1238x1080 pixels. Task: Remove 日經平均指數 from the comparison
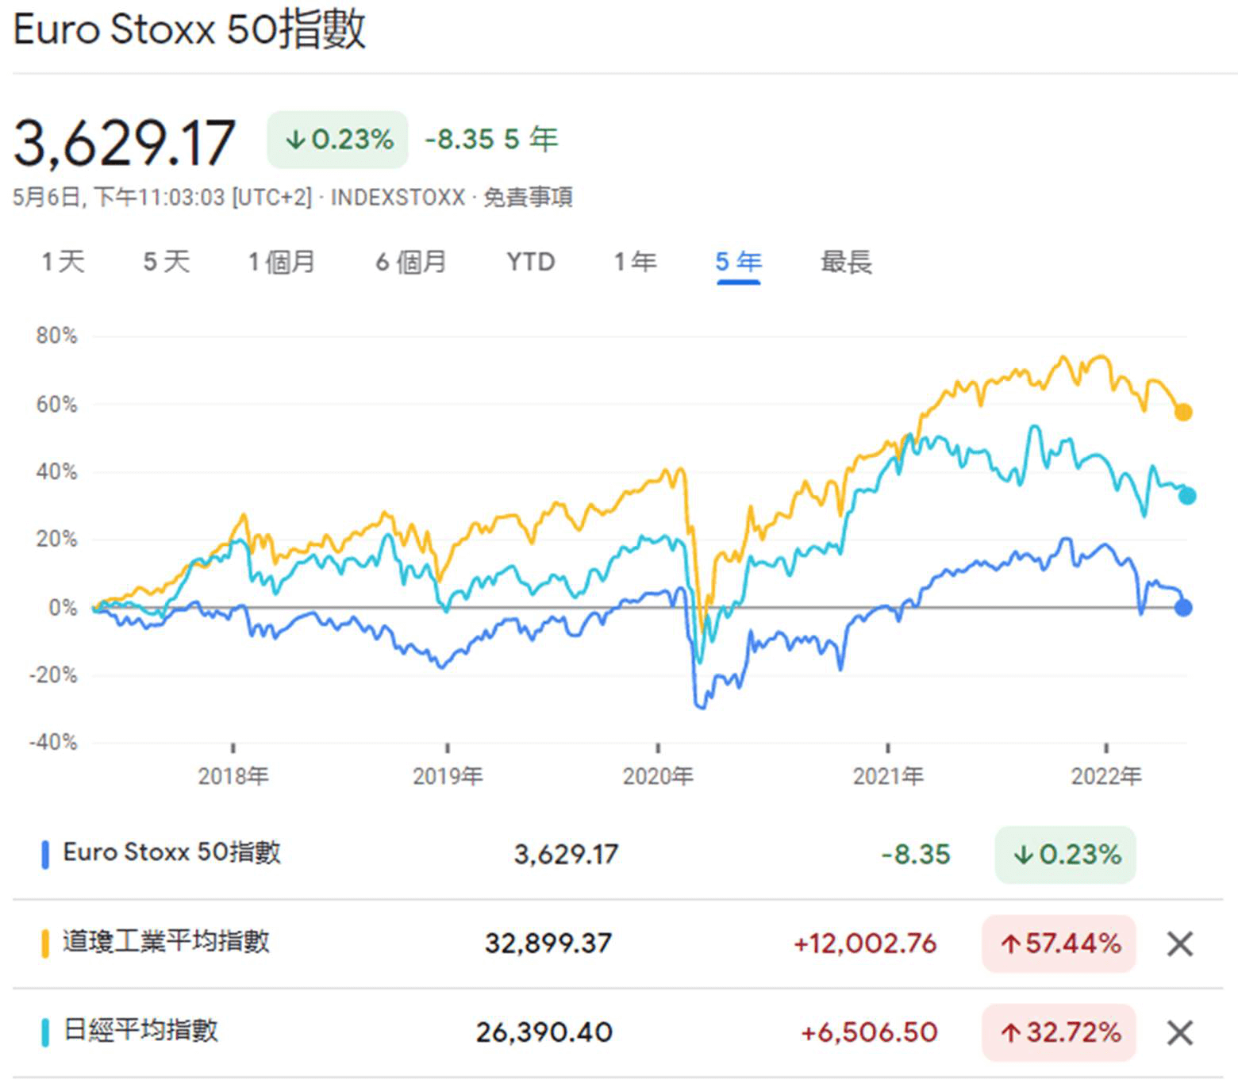point(1180,1032)
